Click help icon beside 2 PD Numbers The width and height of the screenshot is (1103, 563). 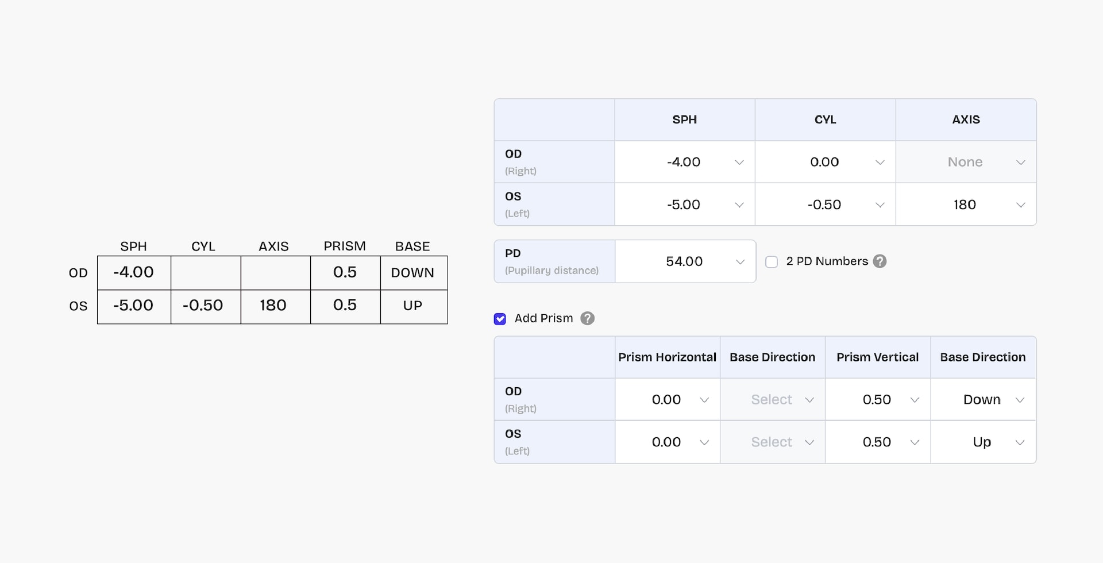pos(880,261)
